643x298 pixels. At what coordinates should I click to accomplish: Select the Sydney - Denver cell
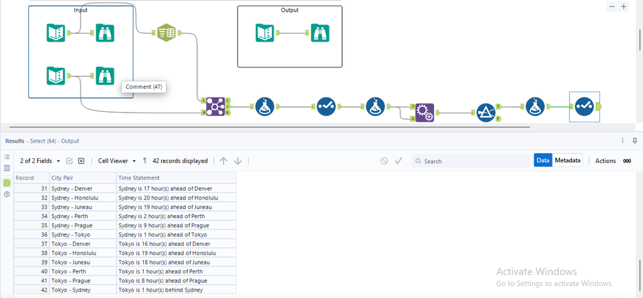coord(83,189)
